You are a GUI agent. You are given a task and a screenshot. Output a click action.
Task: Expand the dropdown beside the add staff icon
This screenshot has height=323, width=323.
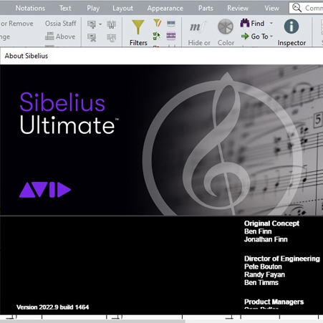[x=100, y=24]
